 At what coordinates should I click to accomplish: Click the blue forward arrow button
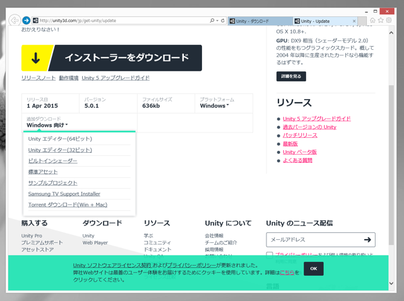point(27,20)
